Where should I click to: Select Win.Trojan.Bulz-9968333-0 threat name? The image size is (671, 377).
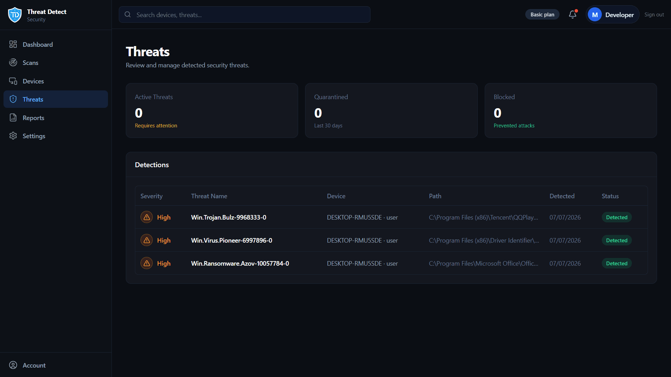tap(229, 217)
